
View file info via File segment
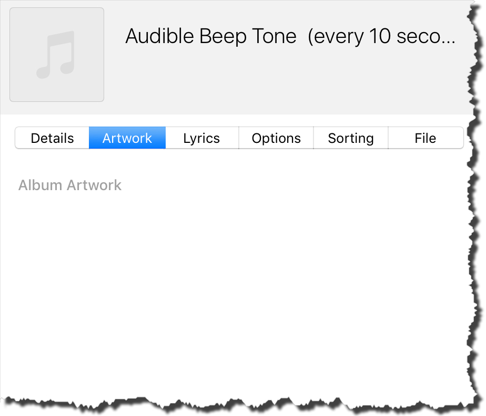tap(426, 138)
